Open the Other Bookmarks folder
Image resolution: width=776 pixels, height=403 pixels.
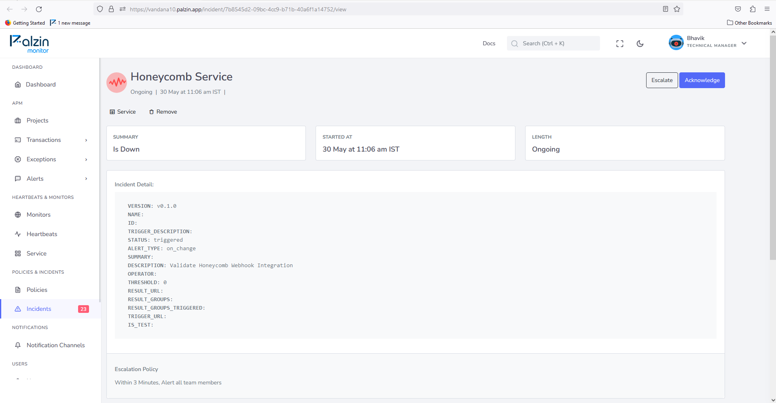point(749,23)
